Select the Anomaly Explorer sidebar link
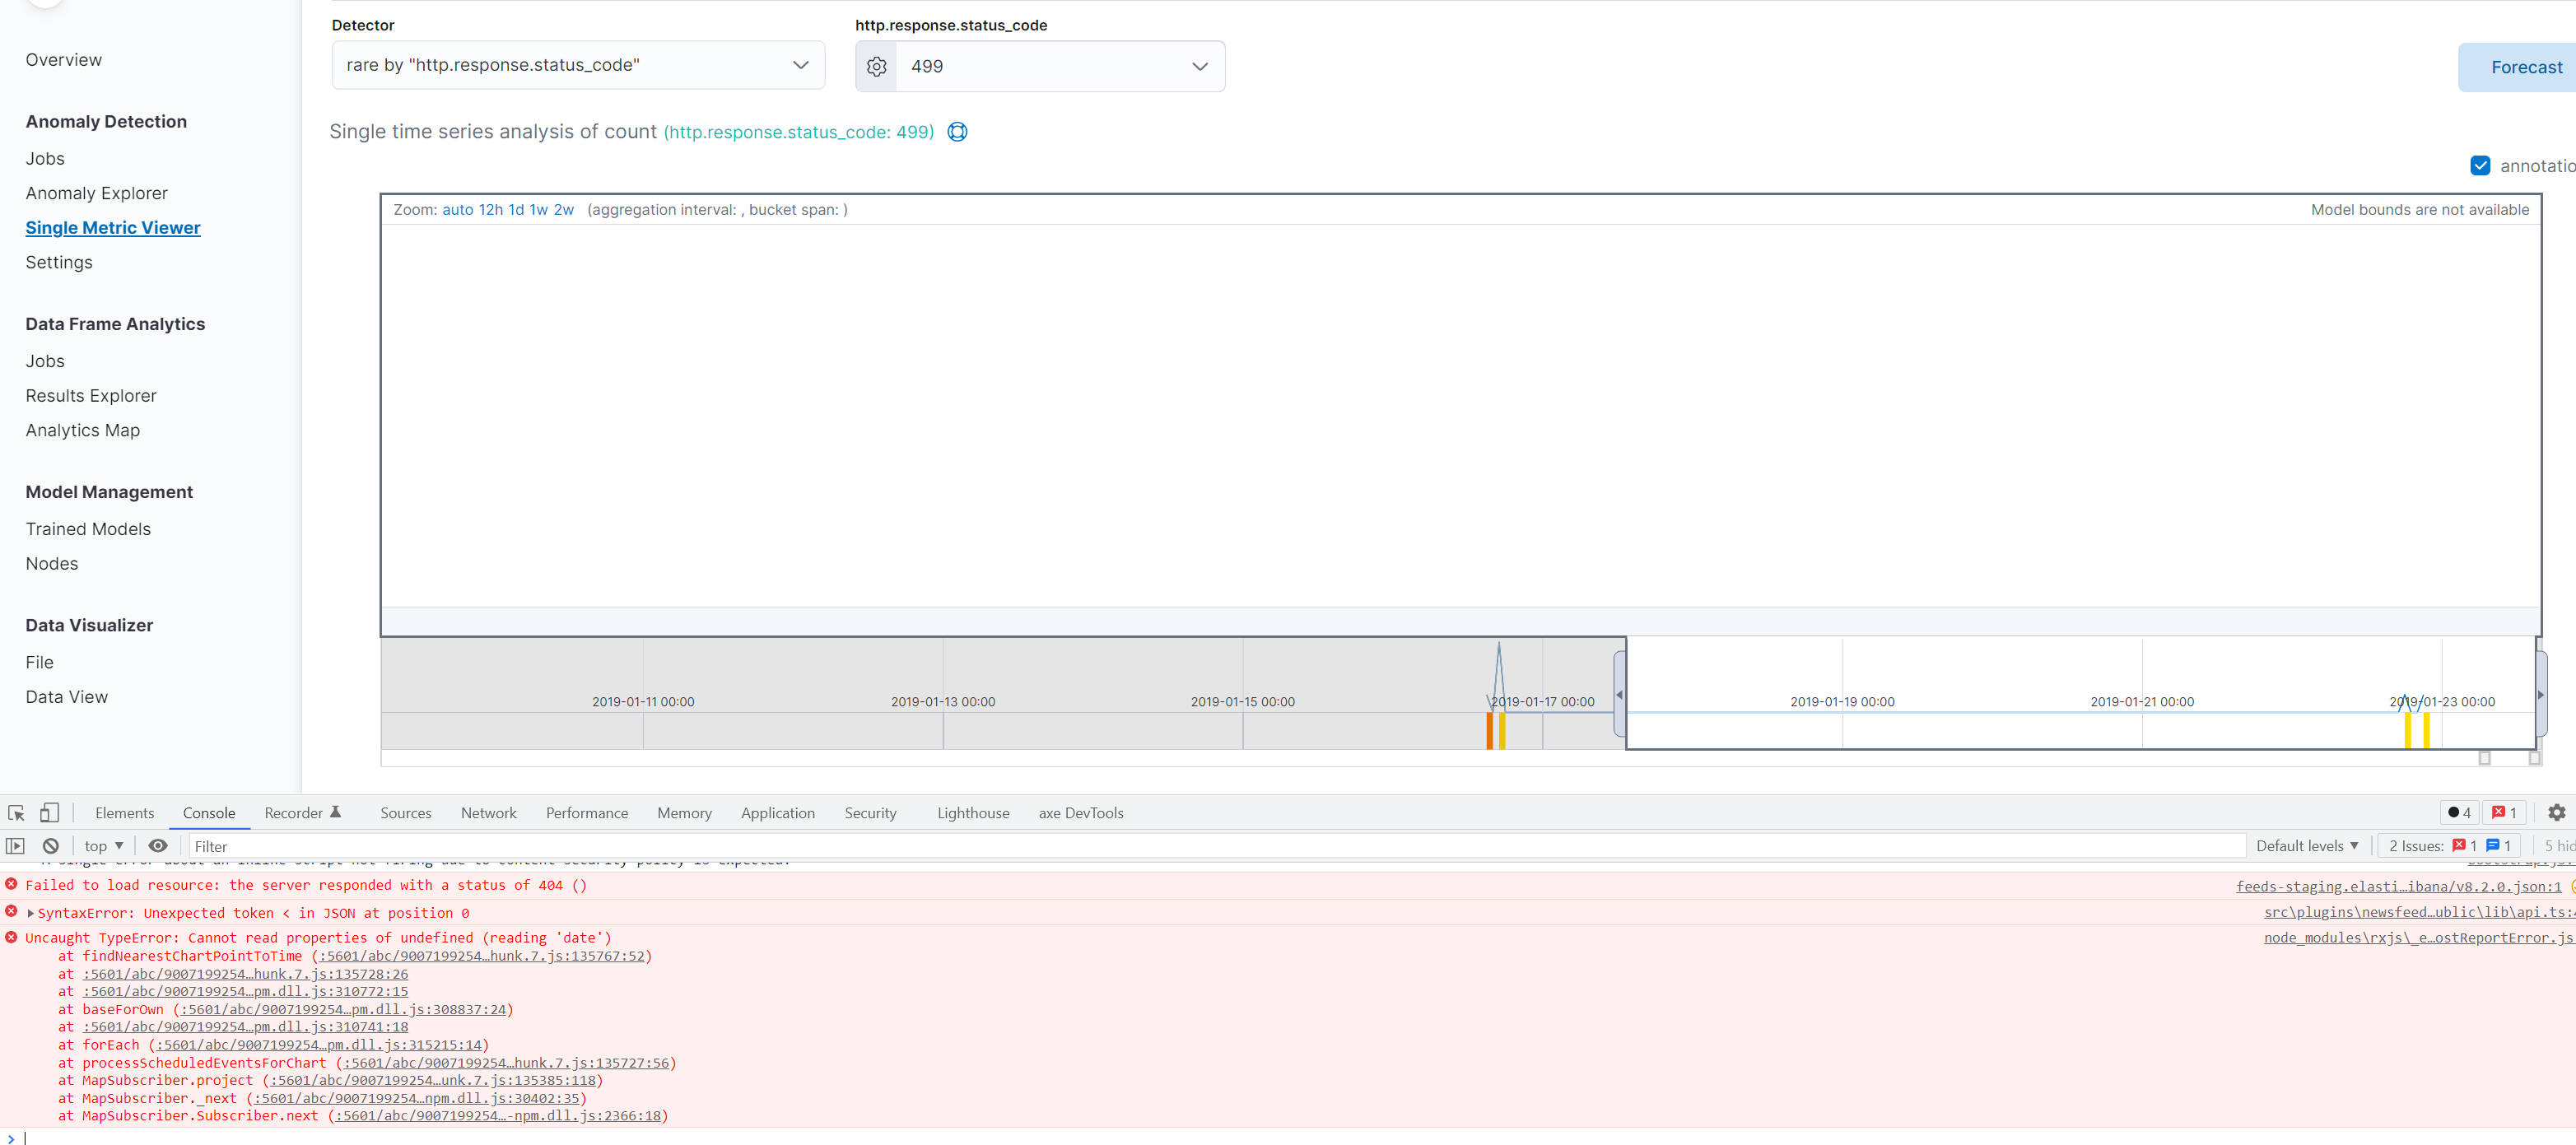 click(96, 192)
